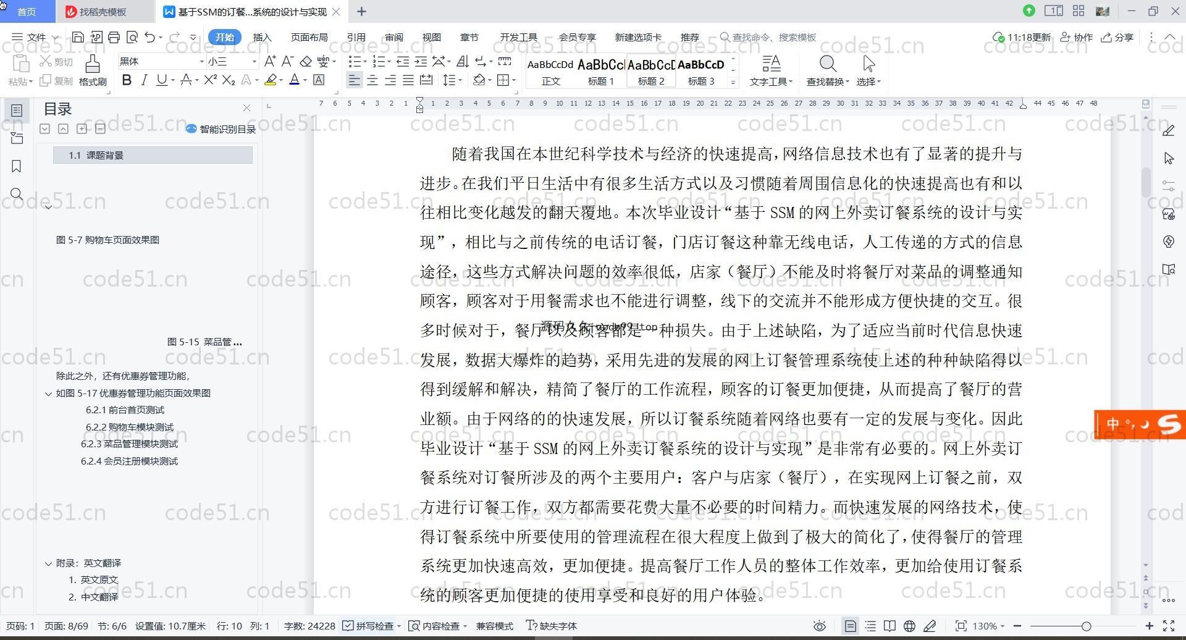
Task: Apply the underline button
Action: (x=161, y=80)
